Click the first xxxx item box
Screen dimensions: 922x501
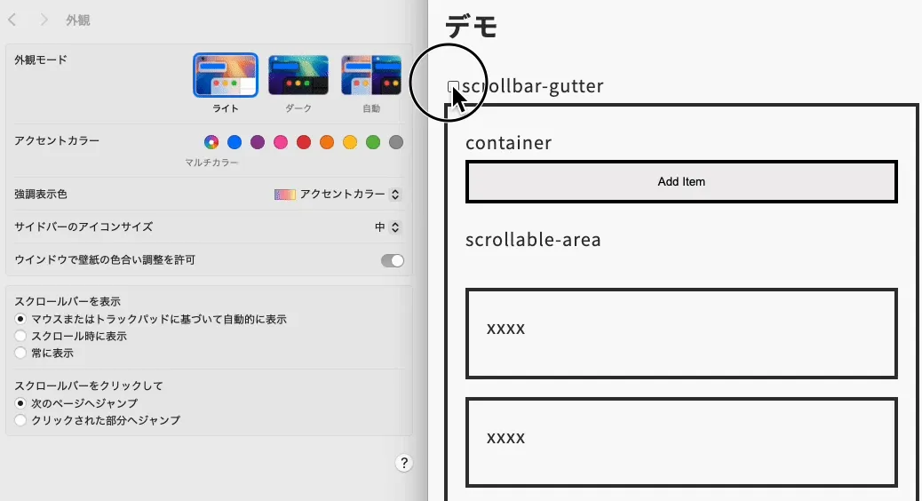(x=681, y=333)
